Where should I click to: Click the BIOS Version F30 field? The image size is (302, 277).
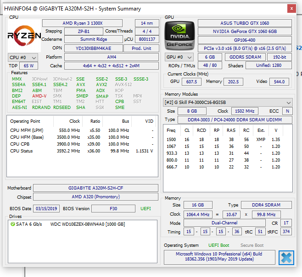113,209
